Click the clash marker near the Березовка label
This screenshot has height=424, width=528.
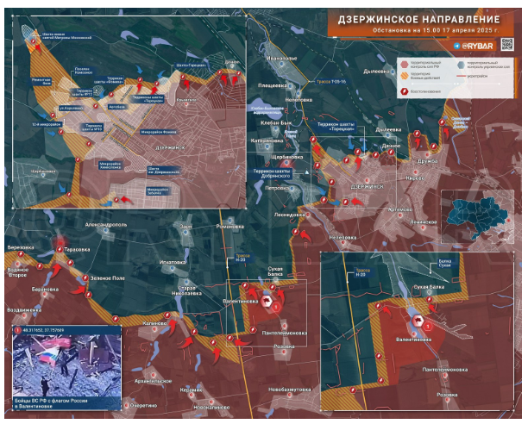(x=21, y=254)
